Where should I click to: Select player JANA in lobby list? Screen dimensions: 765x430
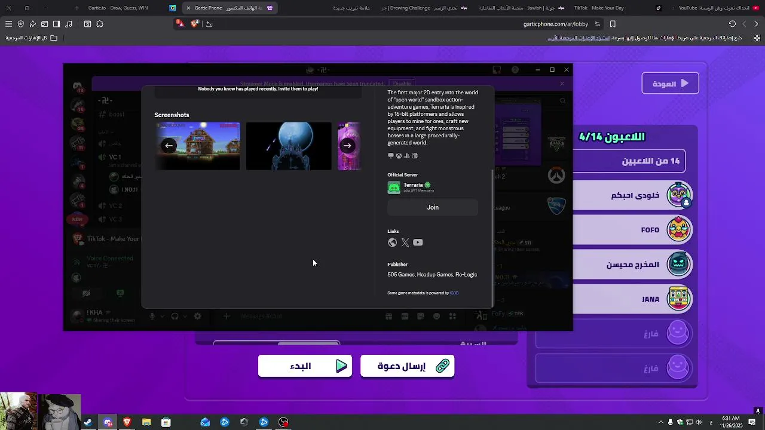pos(634,299)
